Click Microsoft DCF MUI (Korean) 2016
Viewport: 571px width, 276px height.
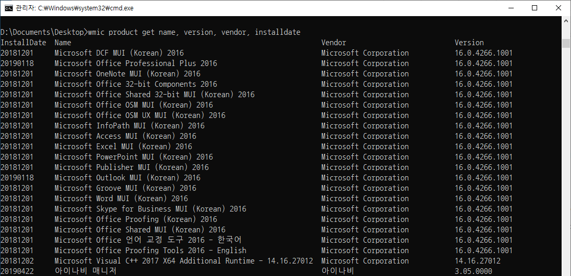click(119, 53)
